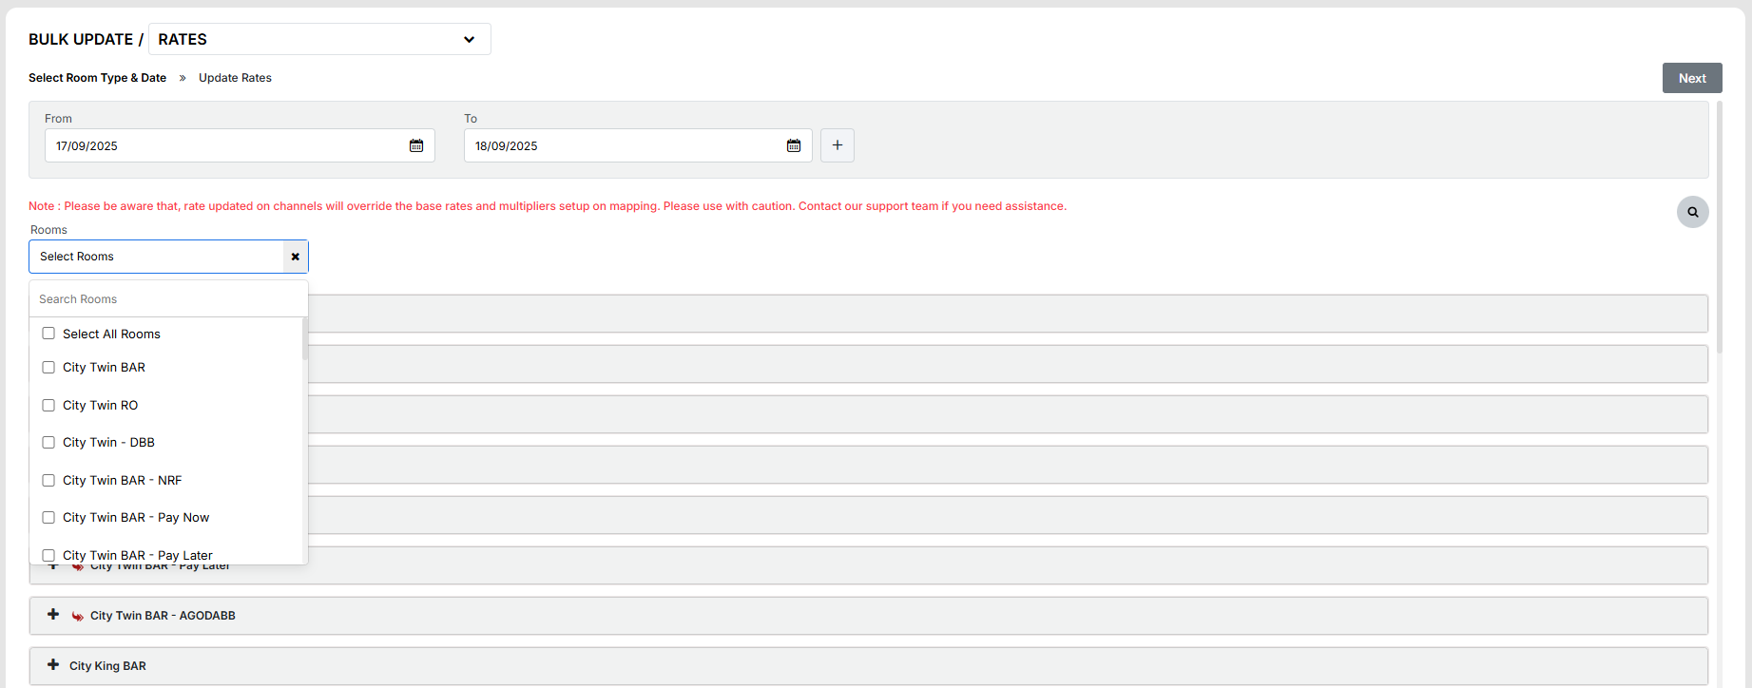Enable the City Twin RO checkbox
Screen dimensions: 1752x688
(48, 406)
